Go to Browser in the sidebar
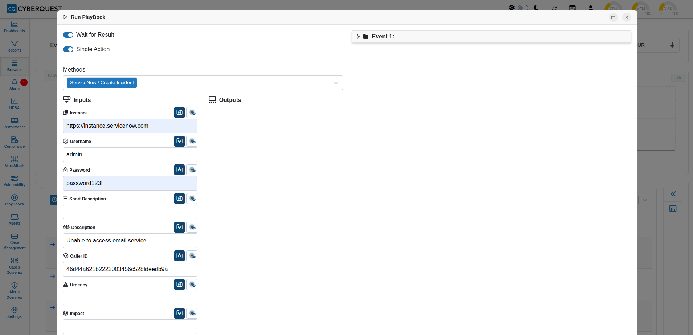The image size is (693, 335). click(15, 66)
